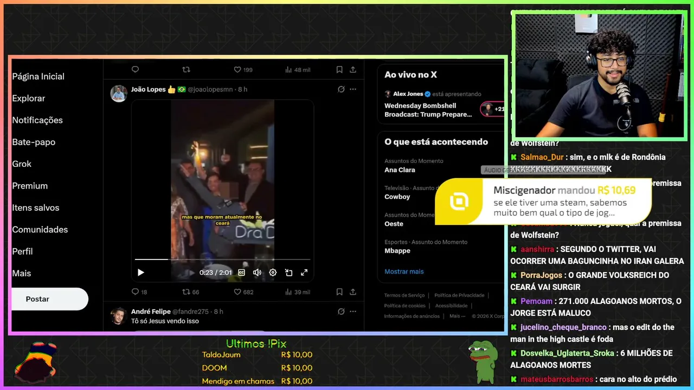Open the Ana Clara trending topic
This screenshot has width=694, height=390.
[400, 170]
